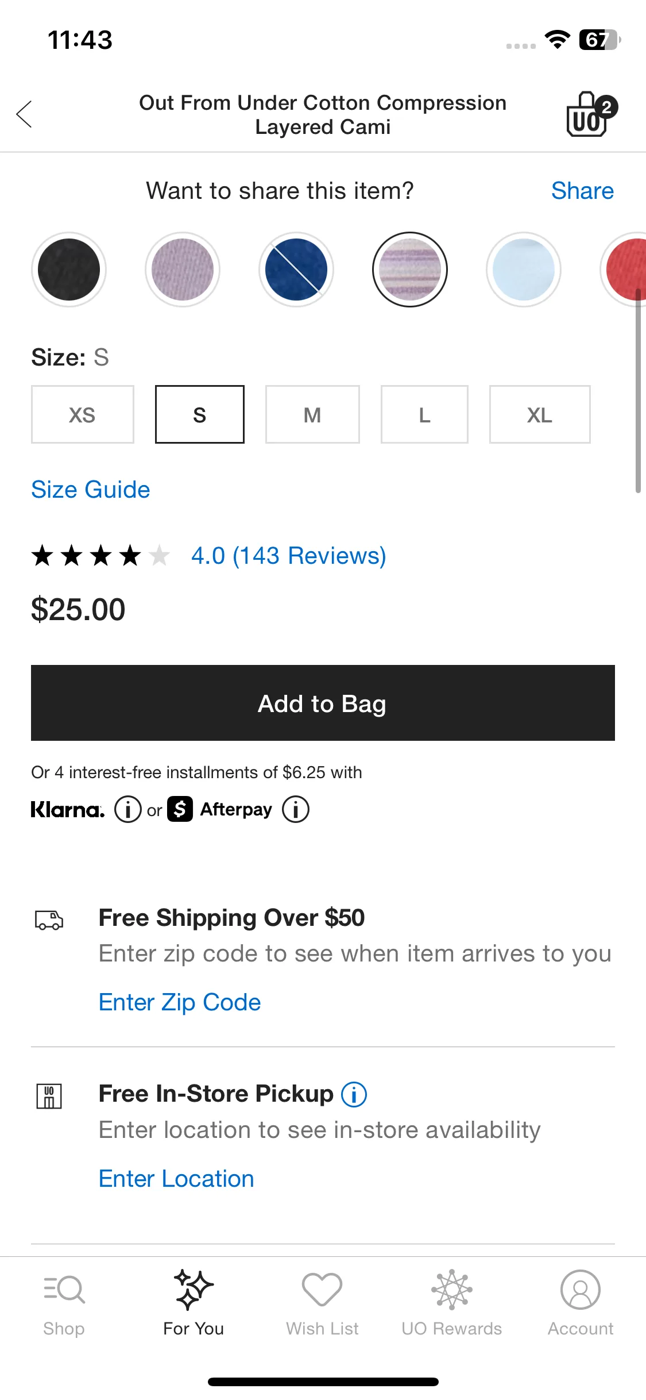Open the UO shopping bag icon
Image resolution: width=646 pixels, height=1400 pixels.
[x=590, y=114]
